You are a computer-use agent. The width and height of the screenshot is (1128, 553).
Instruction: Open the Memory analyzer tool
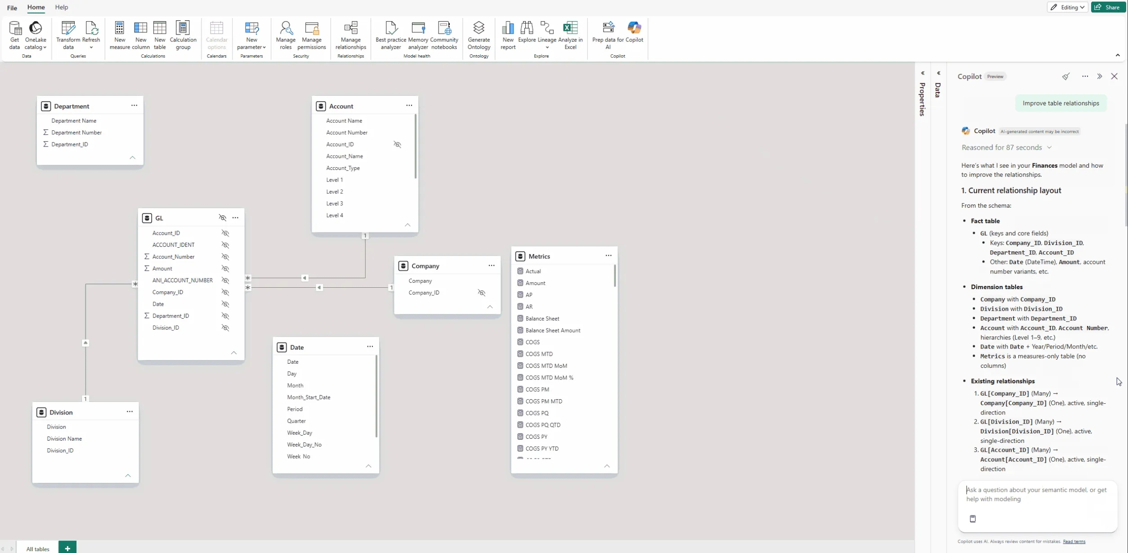click(x=418, y=35)
